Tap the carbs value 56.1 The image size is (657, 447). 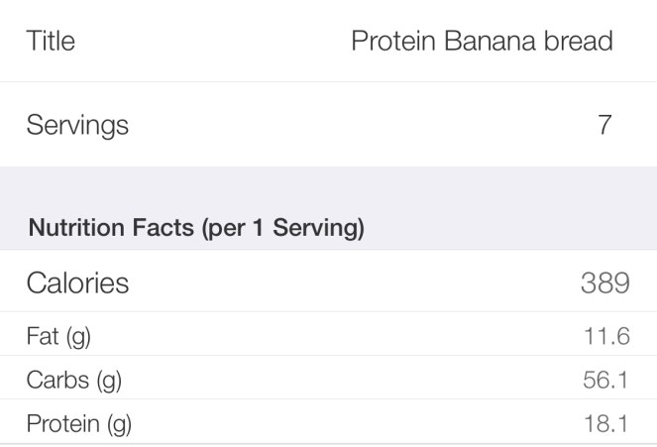click(606, 380)
